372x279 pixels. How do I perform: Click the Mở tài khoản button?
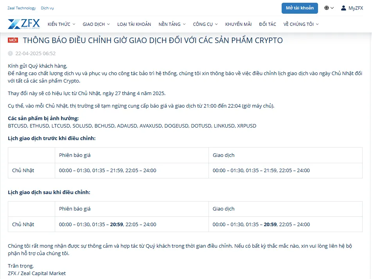click(x=300, y=8)
